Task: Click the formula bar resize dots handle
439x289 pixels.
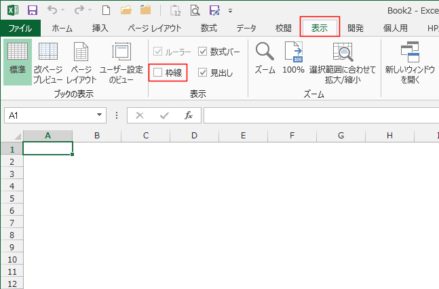Action: (x=117, y=115)
